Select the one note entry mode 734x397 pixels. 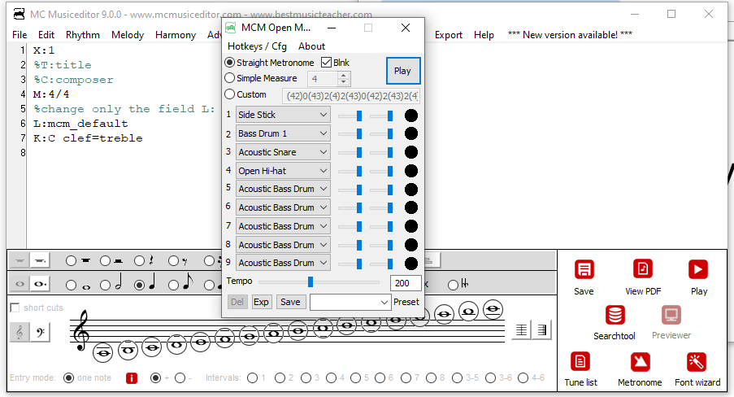click(x=69, y=377)
